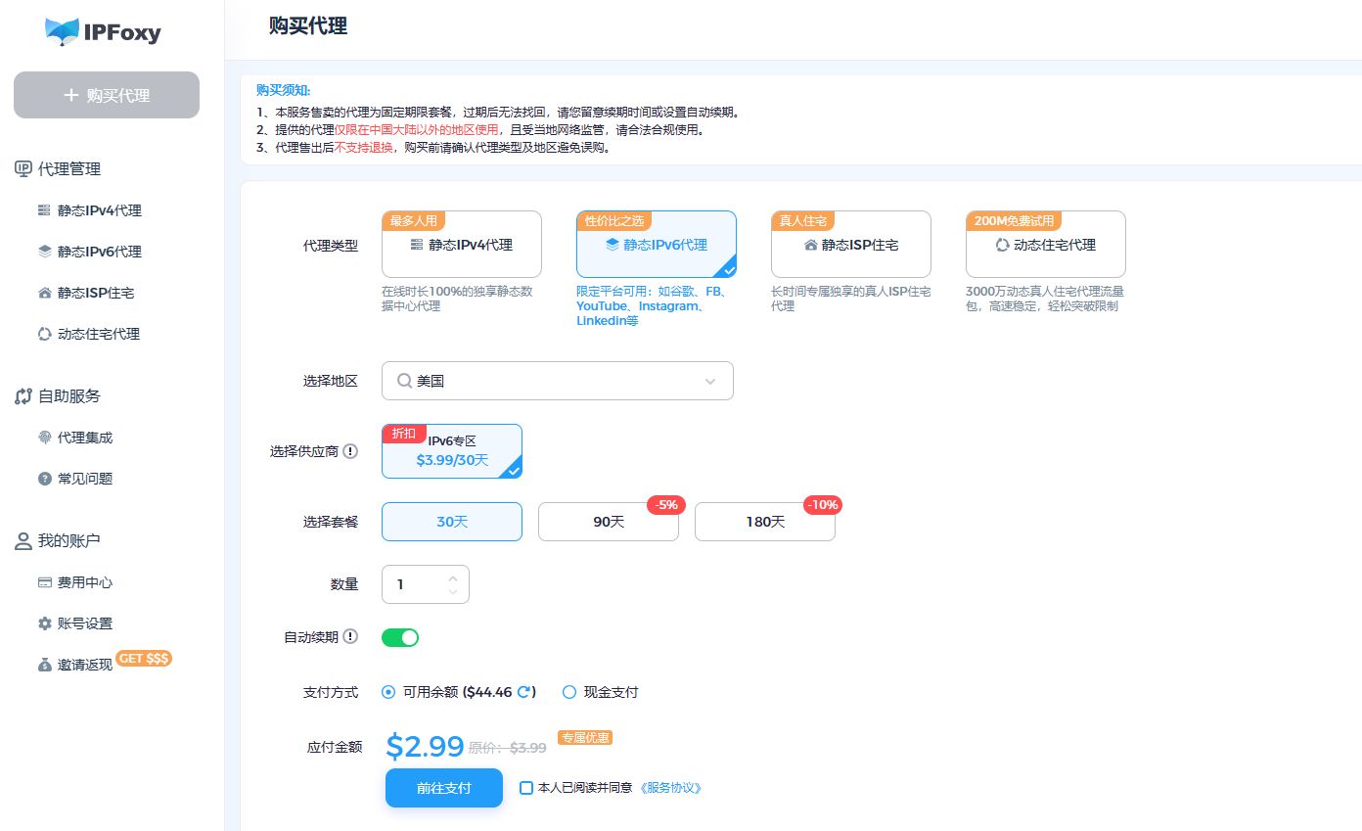Viewport: 1362px width, 831px height.
Task: Click the 代理管理 section icon
Action: tap(23, 169)
